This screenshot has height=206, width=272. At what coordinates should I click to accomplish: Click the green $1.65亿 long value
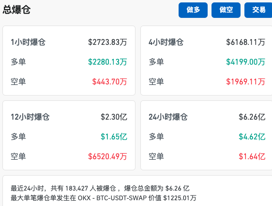click(114, 137)
